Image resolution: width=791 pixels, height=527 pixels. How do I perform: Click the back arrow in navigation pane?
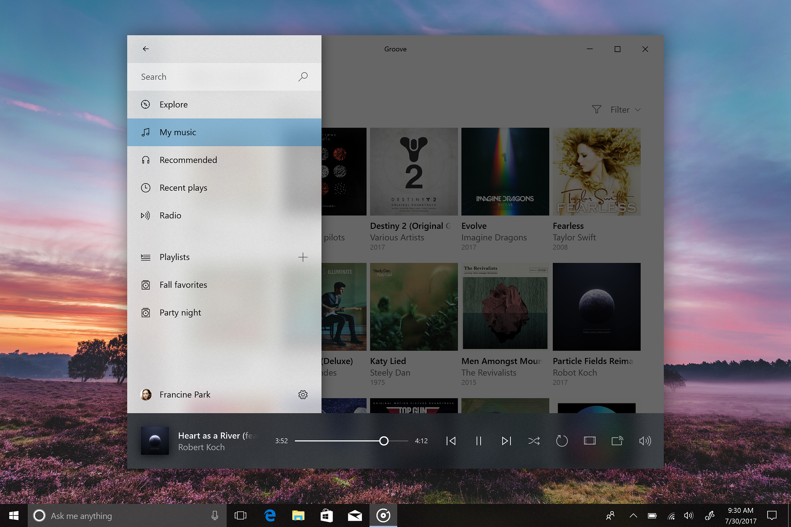[x=146, y=49]
